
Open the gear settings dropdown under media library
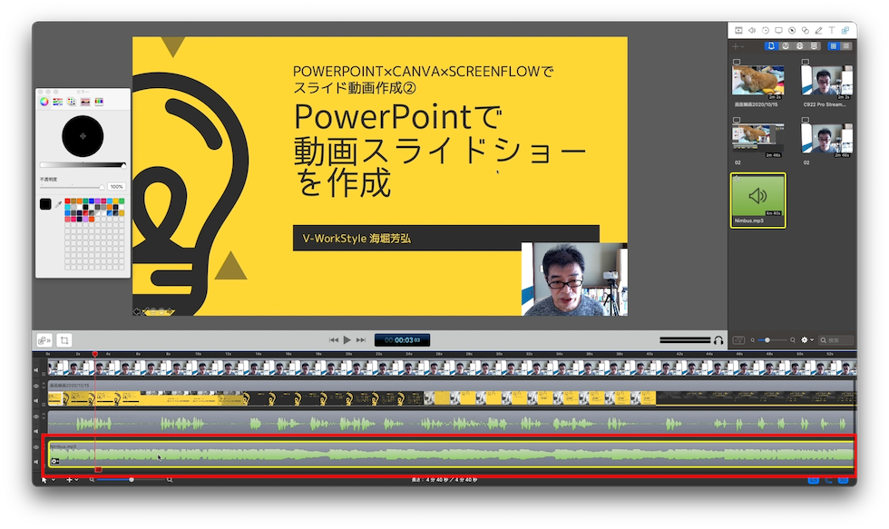tap(806, 340)
